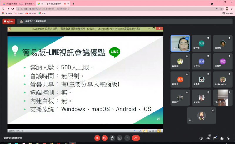Open Chrome profile avatar
The height and width of the screenshot is (144, 235).
(227, 9)
